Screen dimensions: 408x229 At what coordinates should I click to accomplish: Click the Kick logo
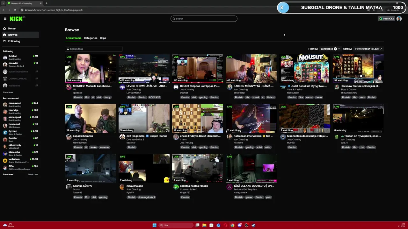point(17,19)
